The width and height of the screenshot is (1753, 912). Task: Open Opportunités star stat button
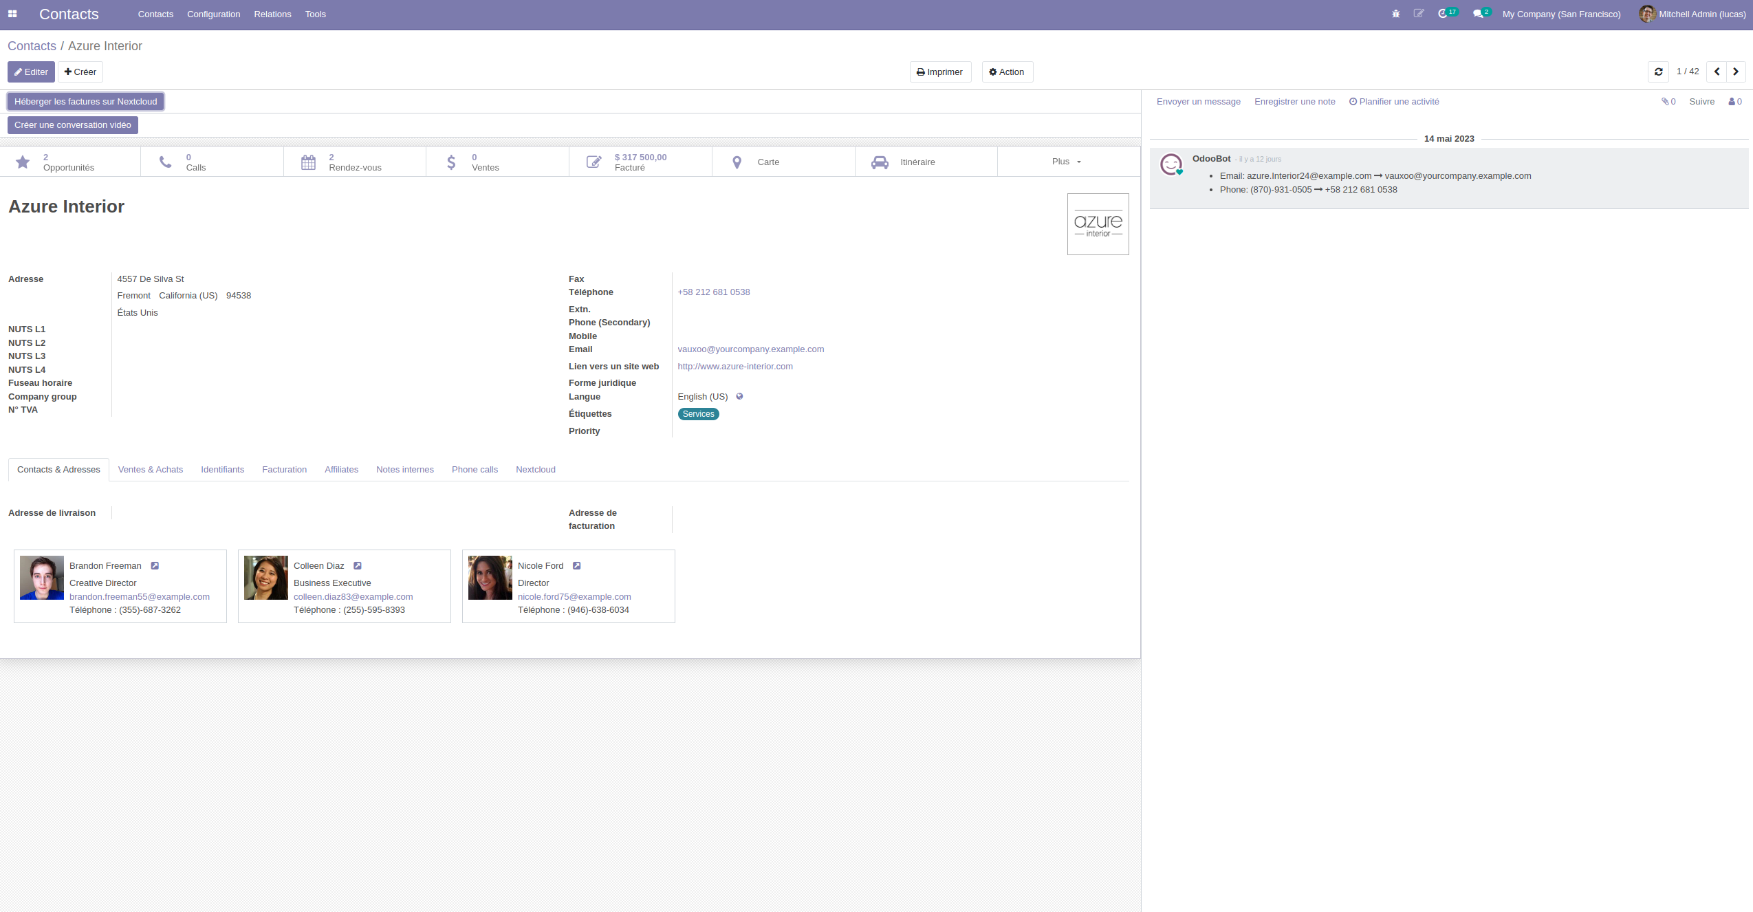point(70,162)
